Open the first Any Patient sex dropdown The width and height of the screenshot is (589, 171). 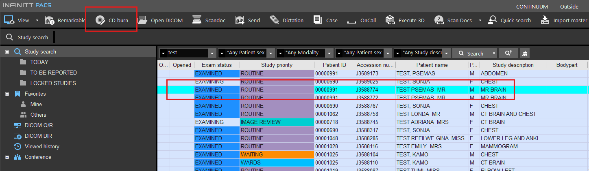(x=271, y=53)
